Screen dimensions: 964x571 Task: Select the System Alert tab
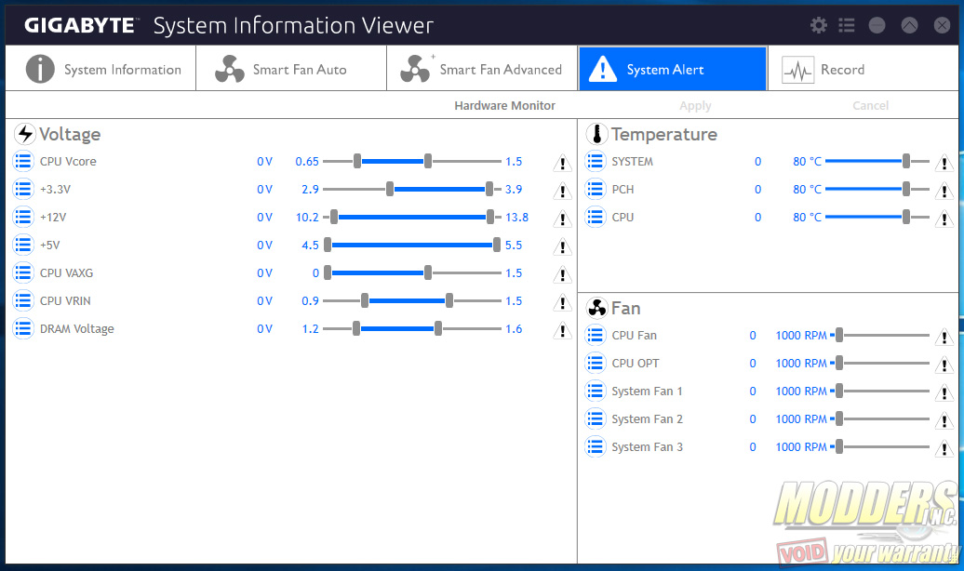(673, 69)
